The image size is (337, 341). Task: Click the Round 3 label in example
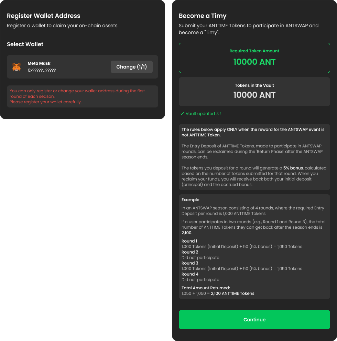[x=190, y=263]
